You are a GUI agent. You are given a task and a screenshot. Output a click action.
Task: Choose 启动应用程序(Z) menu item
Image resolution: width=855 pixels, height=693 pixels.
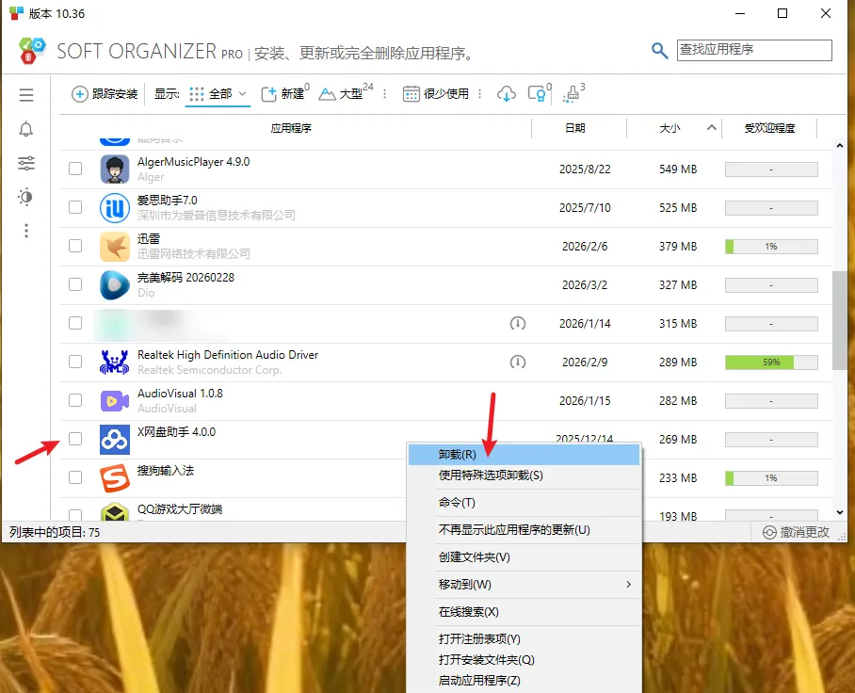tap(524, 681)
